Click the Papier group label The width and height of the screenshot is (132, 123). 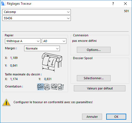pos(9,35)
